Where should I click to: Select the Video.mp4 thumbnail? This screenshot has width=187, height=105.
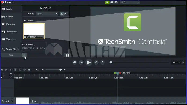[x=34, y=31]
